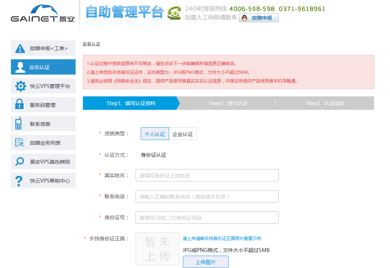Image resolution: width=390 pixels, height=268 pixels.
Task: Switch to 企业认证 qualification type
Action: (183, 133)
